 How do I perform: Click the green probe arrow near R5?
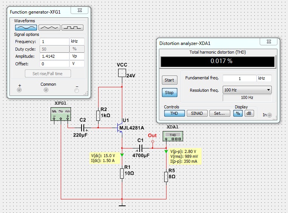[x=166, y=151]
